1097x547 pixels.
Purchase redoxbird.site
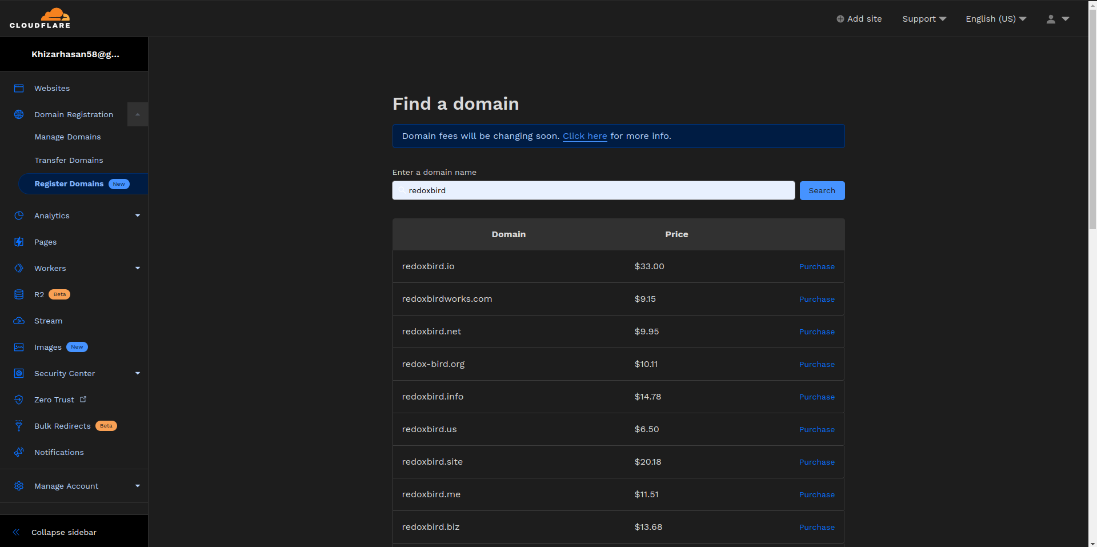coord(817,462)
